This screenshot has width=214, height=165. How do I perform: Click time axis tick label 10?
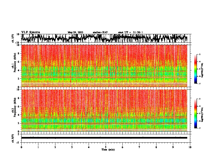190,147
